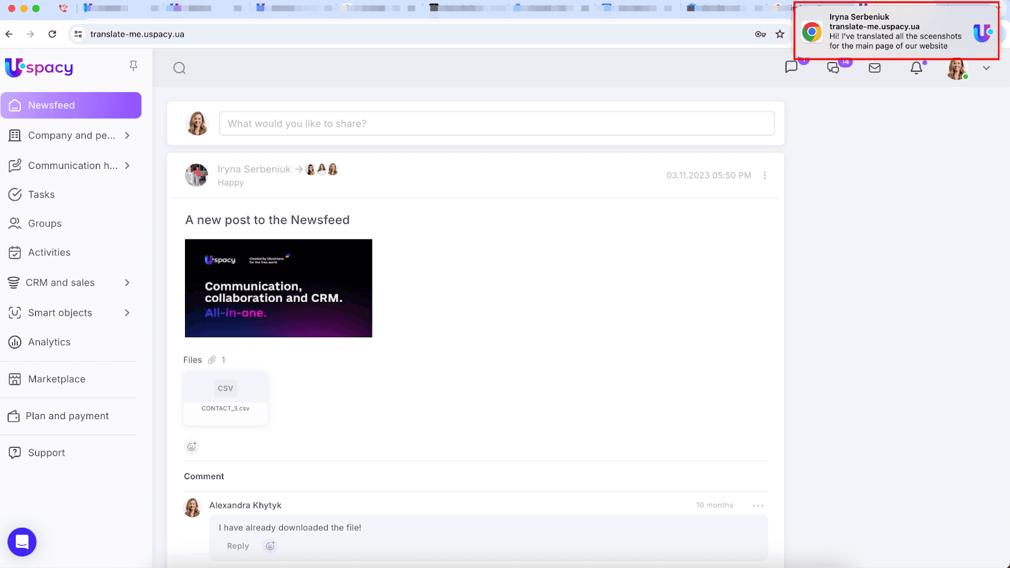
Task: Open the notifications bell
Action: [x=916, y=68]
